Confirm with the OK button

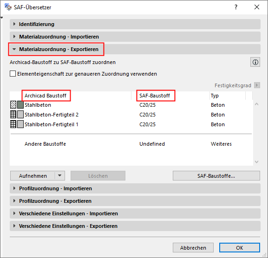(x=240, y=248)
